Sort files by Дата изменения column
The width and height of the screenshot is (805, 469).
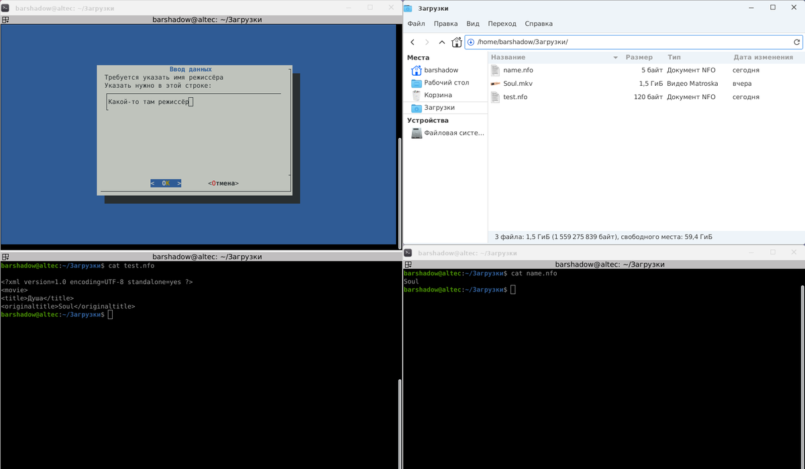coord(763,58)
